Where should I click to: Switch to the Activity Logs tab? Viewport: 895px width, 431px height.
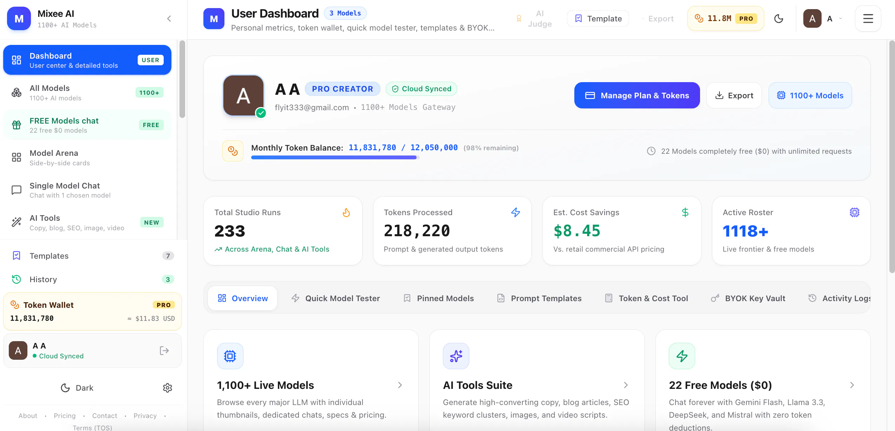[840, 298]
